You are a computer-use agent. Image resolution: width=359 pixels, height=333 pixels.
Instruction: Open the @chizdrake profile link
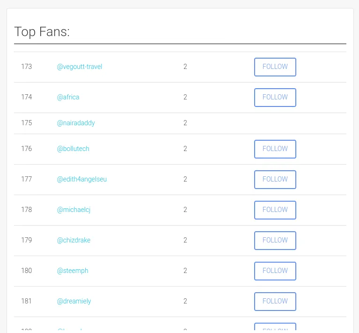tap(73, 241)
